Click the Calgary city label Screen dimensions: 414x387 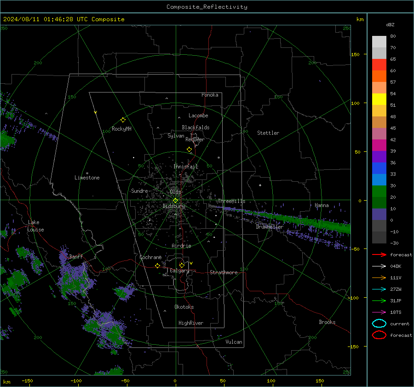[x=179, y=271]
